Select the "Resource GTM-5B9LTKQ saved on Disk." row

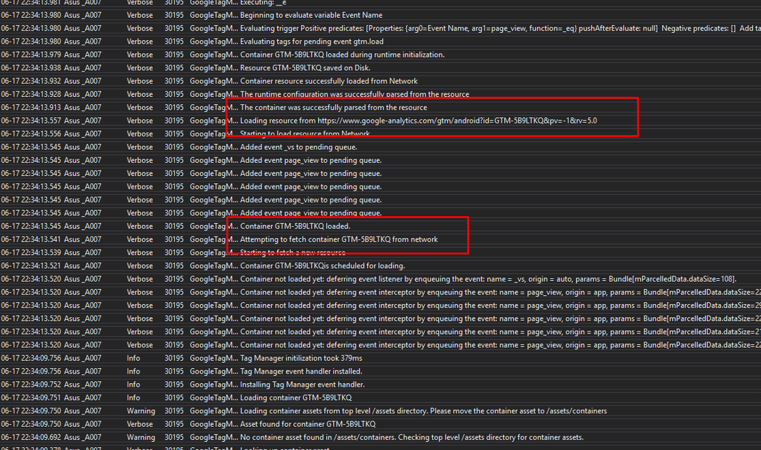[x=307, y=67]
